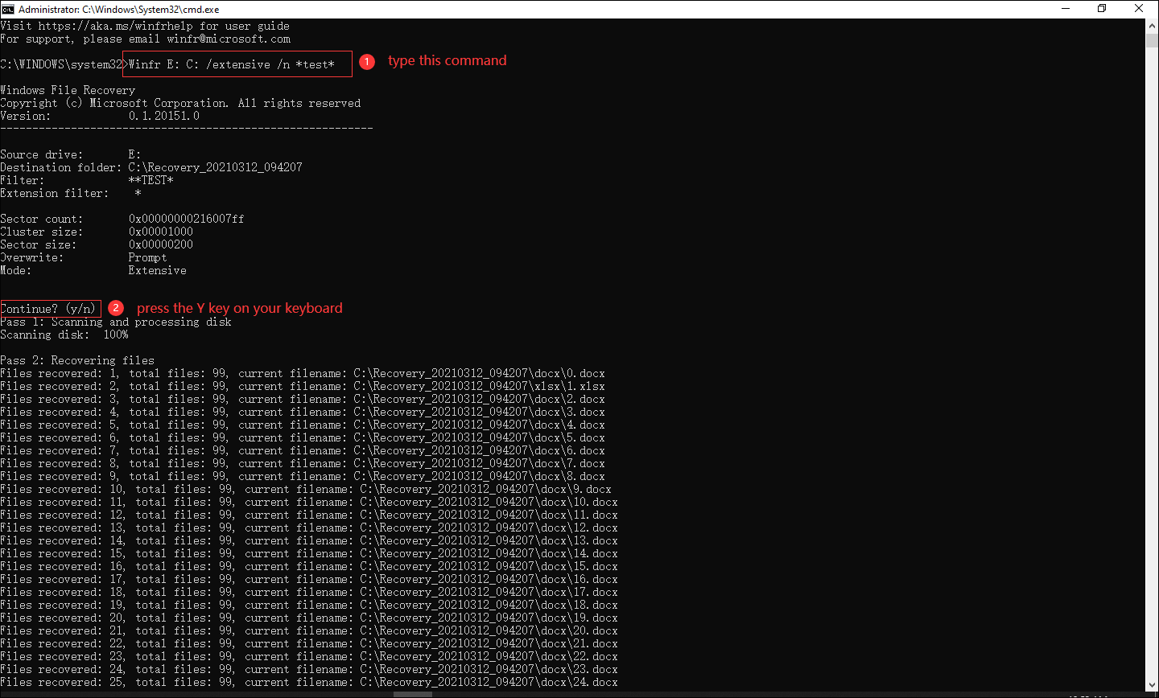1159x698 pixels.
Task: Click the vertical scrollbar up arrow
Action: point(1152,25)
